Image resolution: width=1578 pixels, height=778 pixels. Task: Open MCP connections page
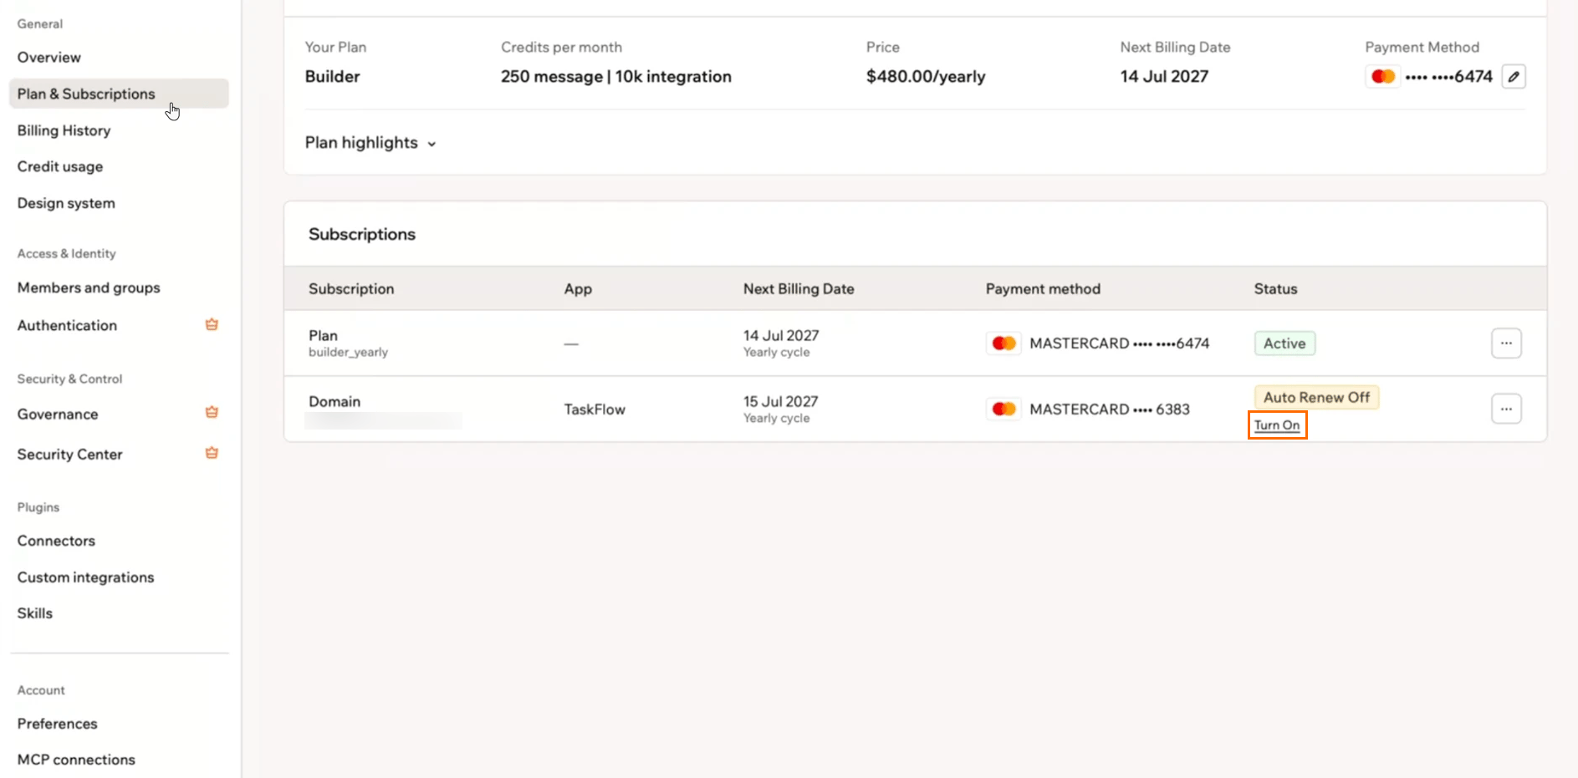[x=76, y=760]
